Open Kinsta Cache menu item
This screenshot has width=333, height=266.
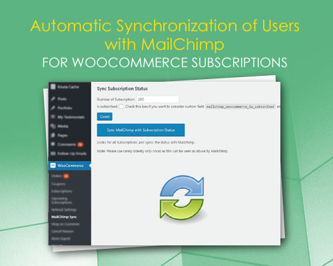click(x=69, y=86)
